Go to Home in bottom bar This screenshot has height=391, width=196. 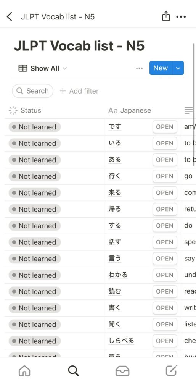tap(24, 371)
